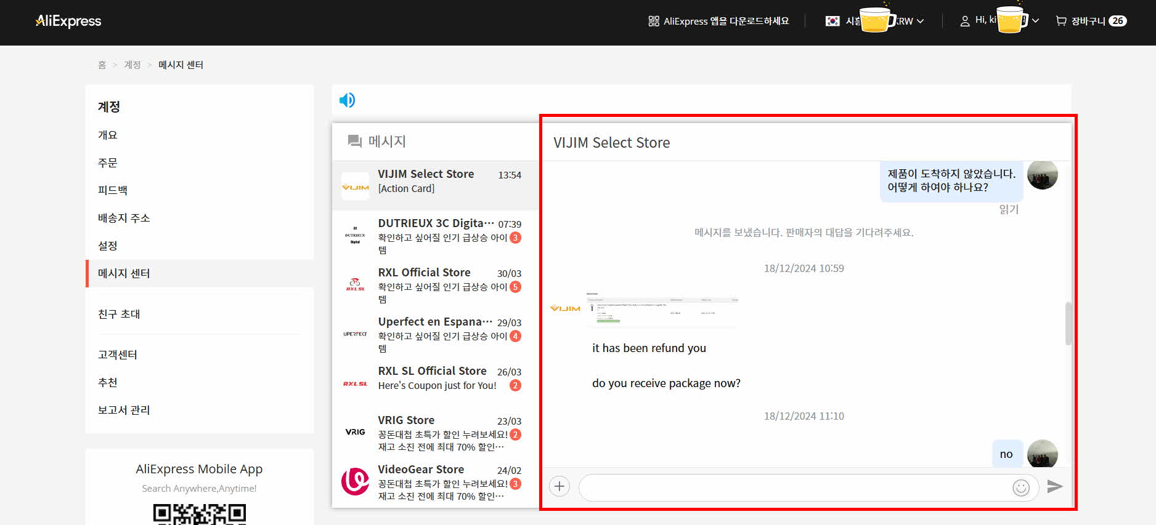Click the VideoGear store logo

(356, 481)
